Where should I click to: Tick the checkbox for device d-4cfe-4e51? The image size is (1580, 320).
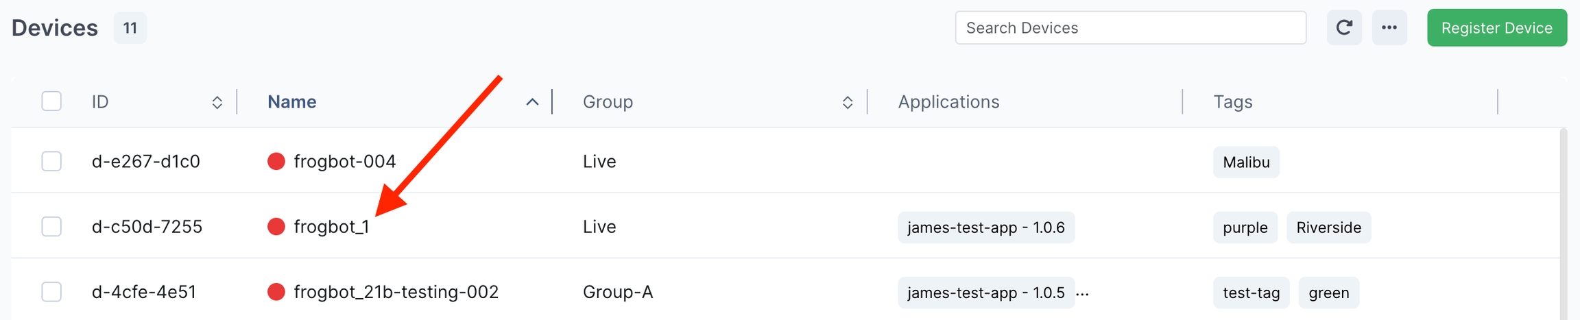(51, 292)
